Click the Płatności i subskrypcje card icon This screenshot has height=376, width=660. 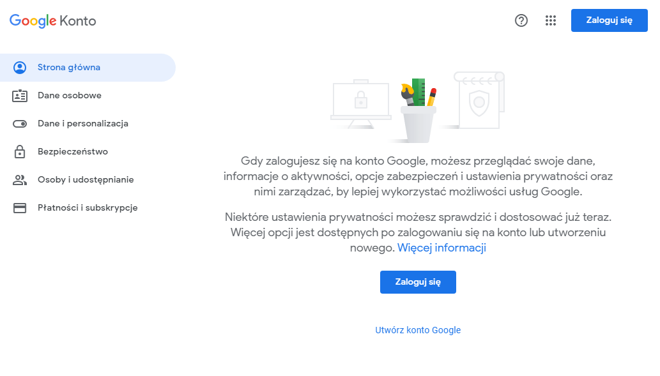pos(20,208)
